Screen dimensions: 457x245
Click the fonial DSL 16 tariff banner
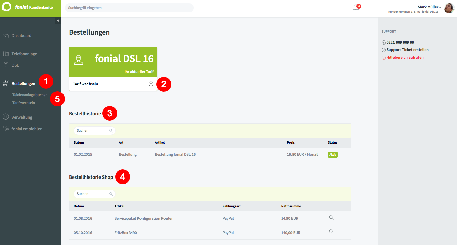coord(113,62)
